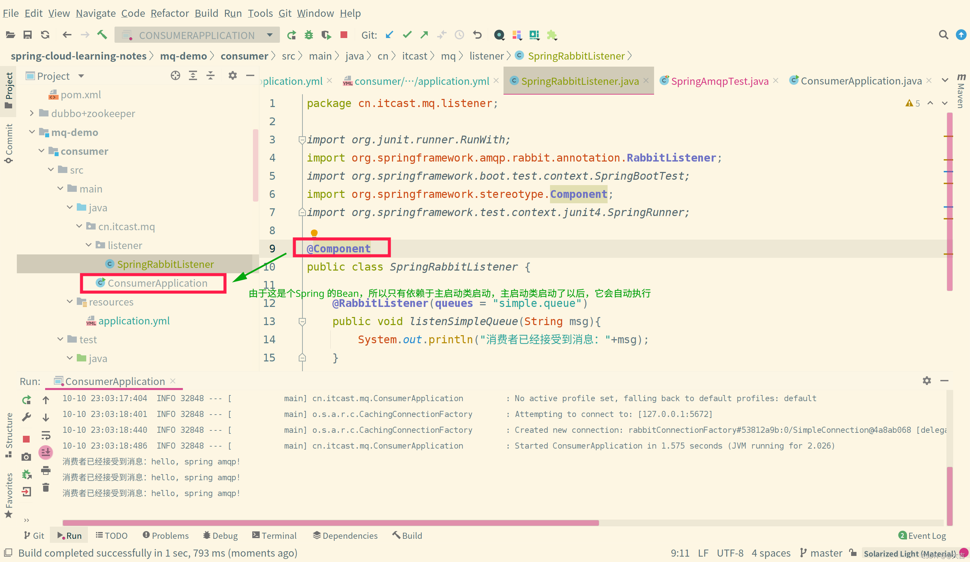The height and width of the screenshot is (562, 970).
Task: Build the project with the hammer icon
Action: pyautogui.click(x=102, y=35)
